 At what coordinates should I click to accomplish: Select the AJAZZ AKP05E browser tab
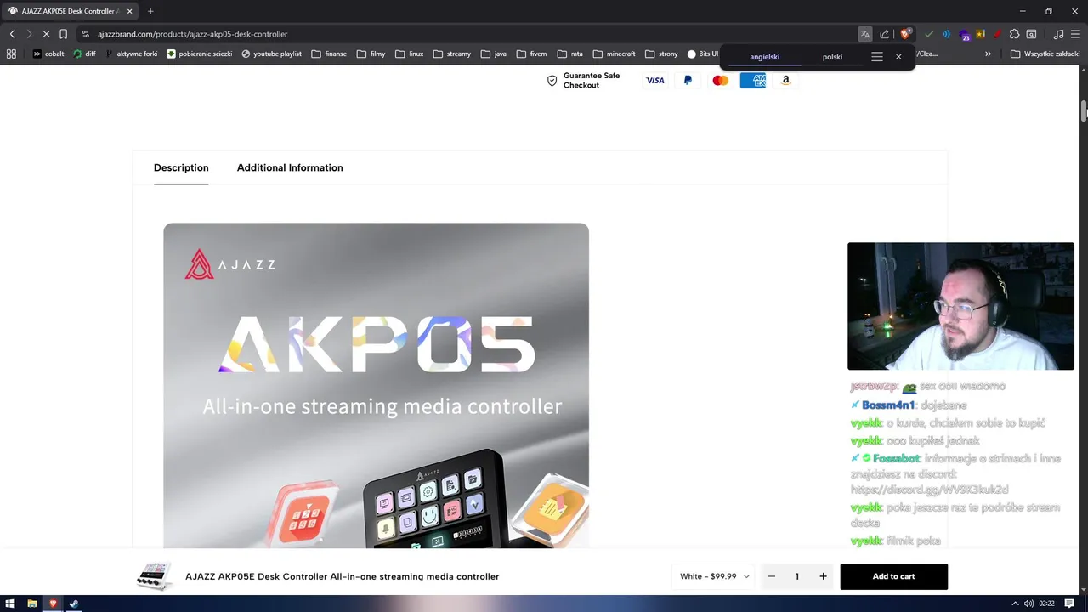coord(68,11)
